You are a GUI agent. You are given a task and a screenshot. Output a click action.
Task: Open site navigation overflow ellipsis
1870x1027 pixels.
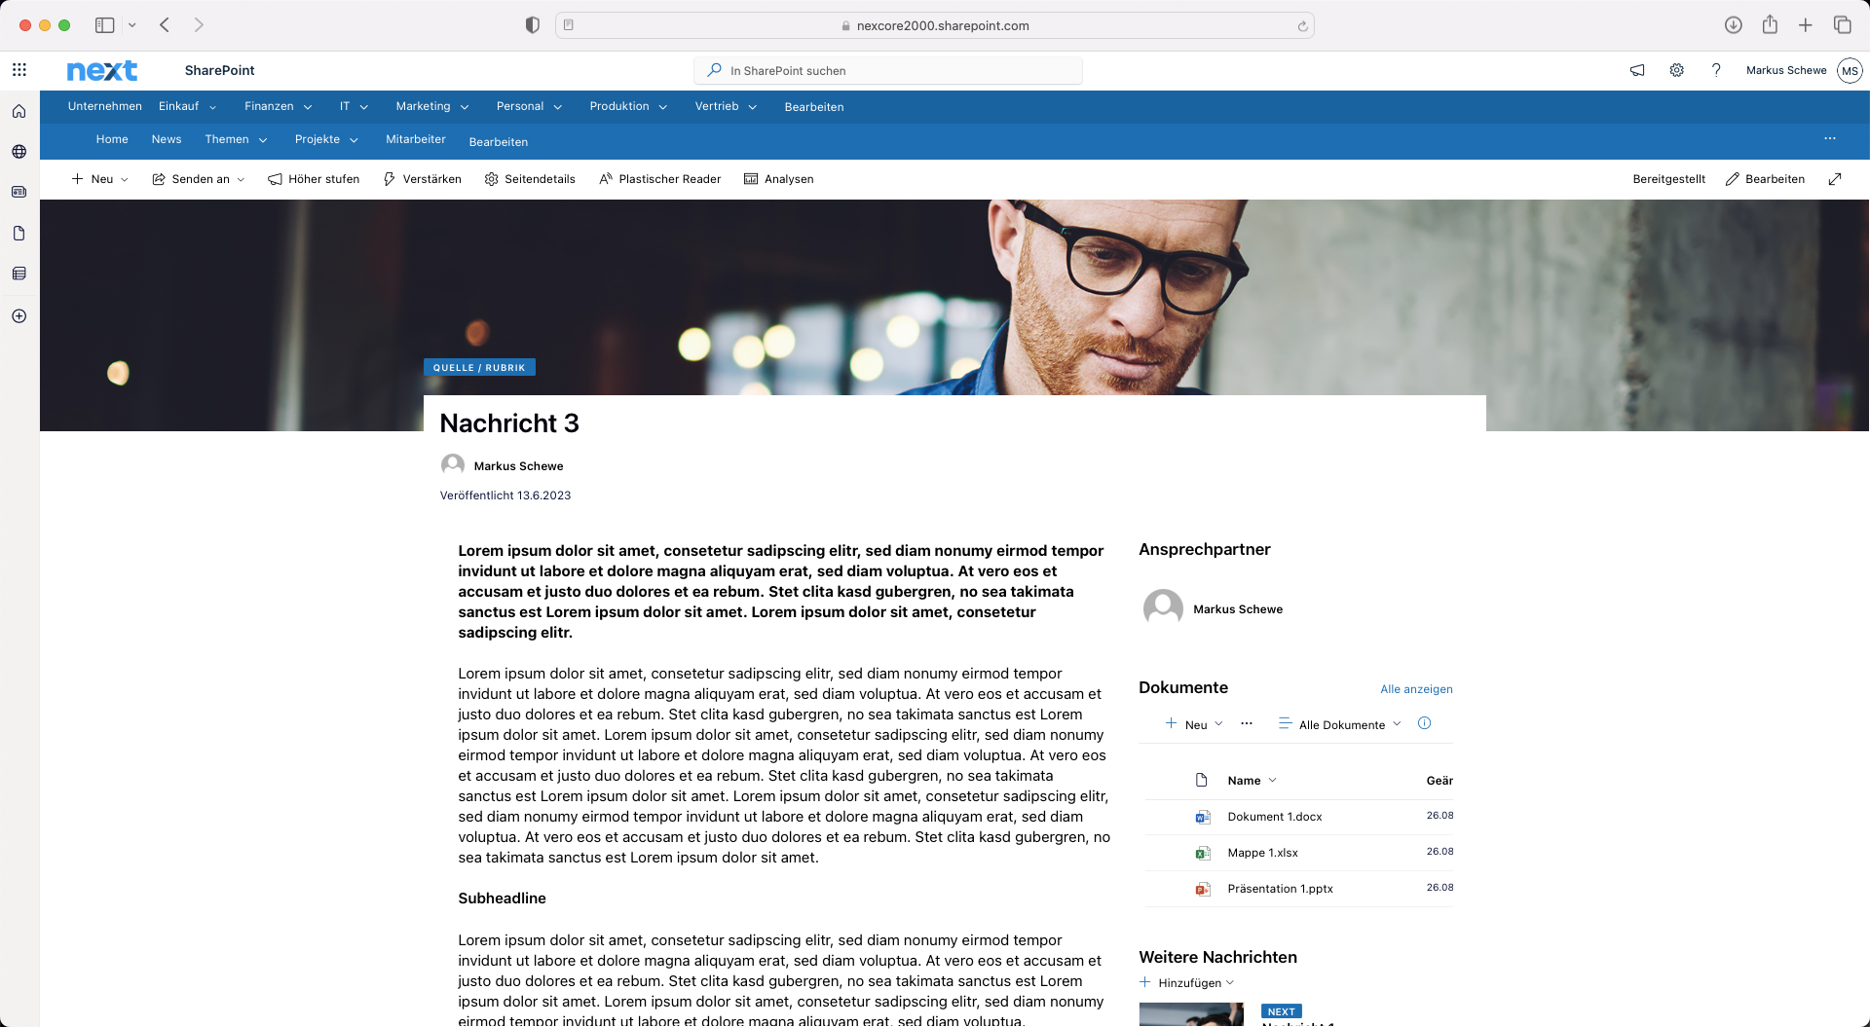[x=1830, y=138]
